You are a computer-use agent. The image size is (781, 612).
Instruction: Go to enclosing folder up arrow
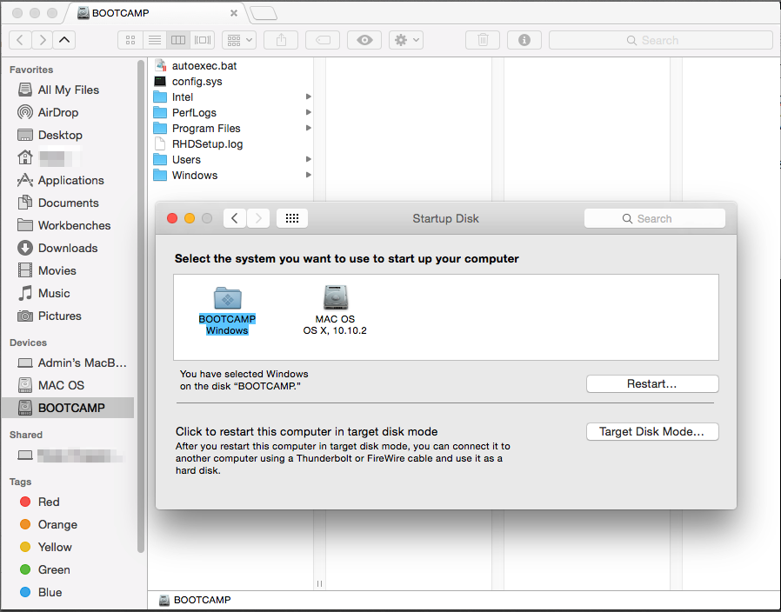pyautogui.click(x=64, y=40)
